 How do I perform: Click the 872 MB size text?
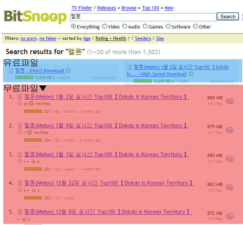tap(215, 213)
